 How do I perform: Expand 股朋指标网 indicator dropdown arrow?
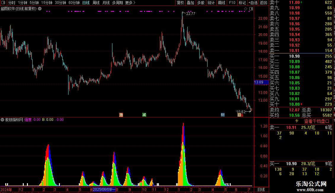pos(2,120)
